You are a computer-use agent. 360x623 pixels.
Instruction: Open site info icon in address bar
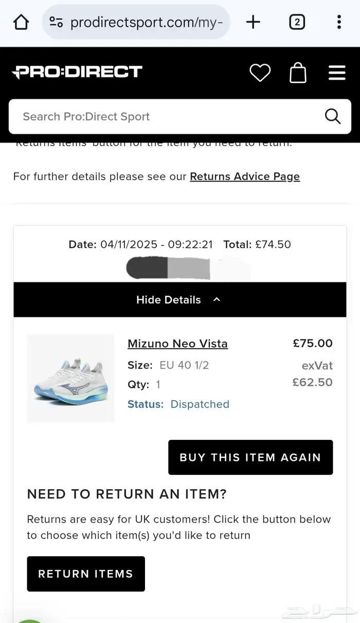pyautogui.click(x=56, y=22)
